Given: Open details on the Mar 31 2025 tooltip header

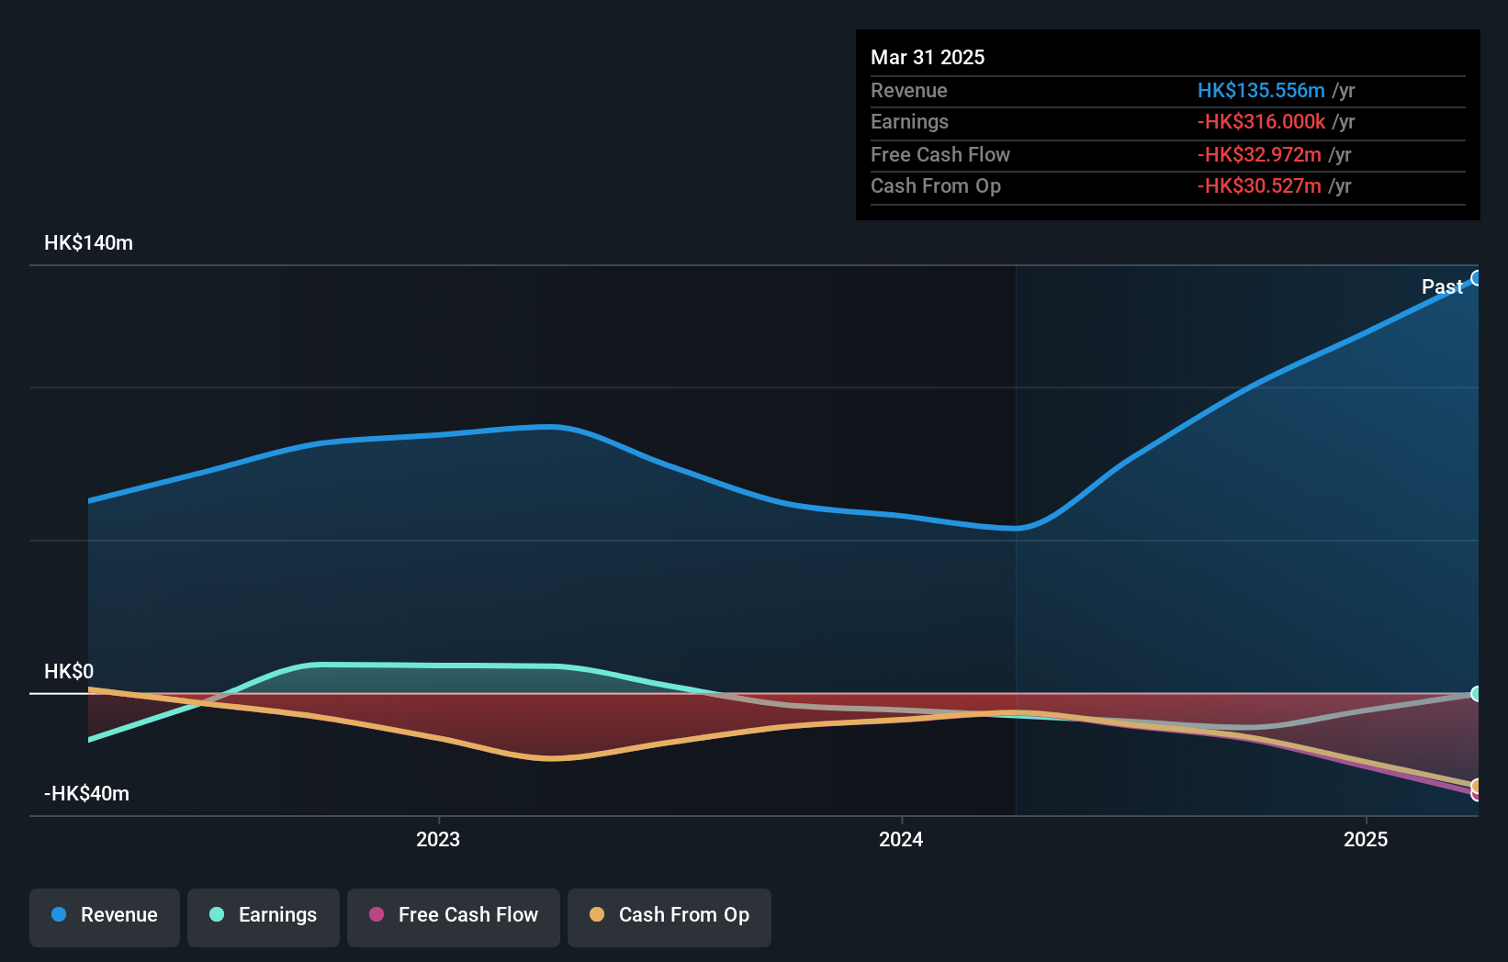Looking at the screenshot, I should [928, 57].
